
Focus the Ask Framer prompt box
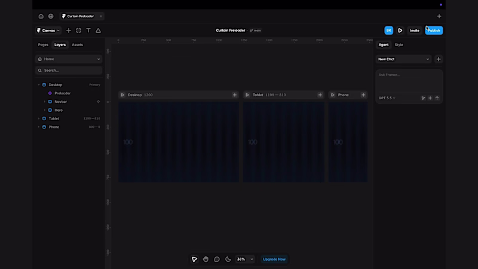point(409,81)
